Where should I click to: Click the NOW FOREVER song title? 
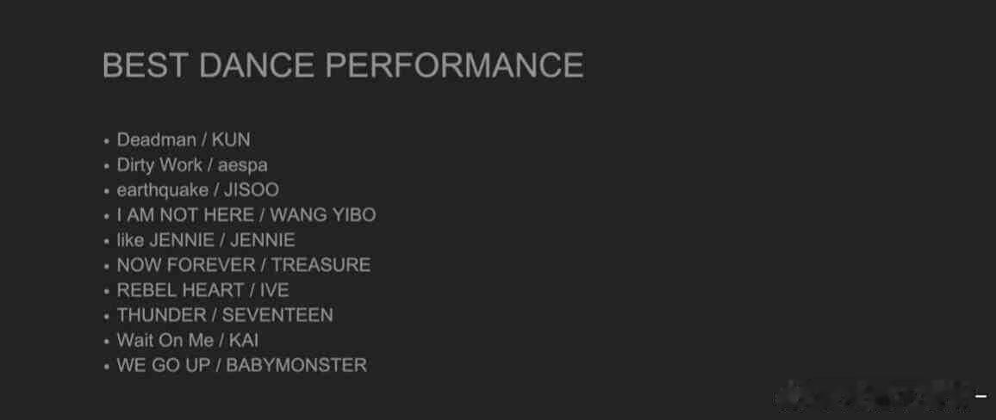click(x=186, y=265)
